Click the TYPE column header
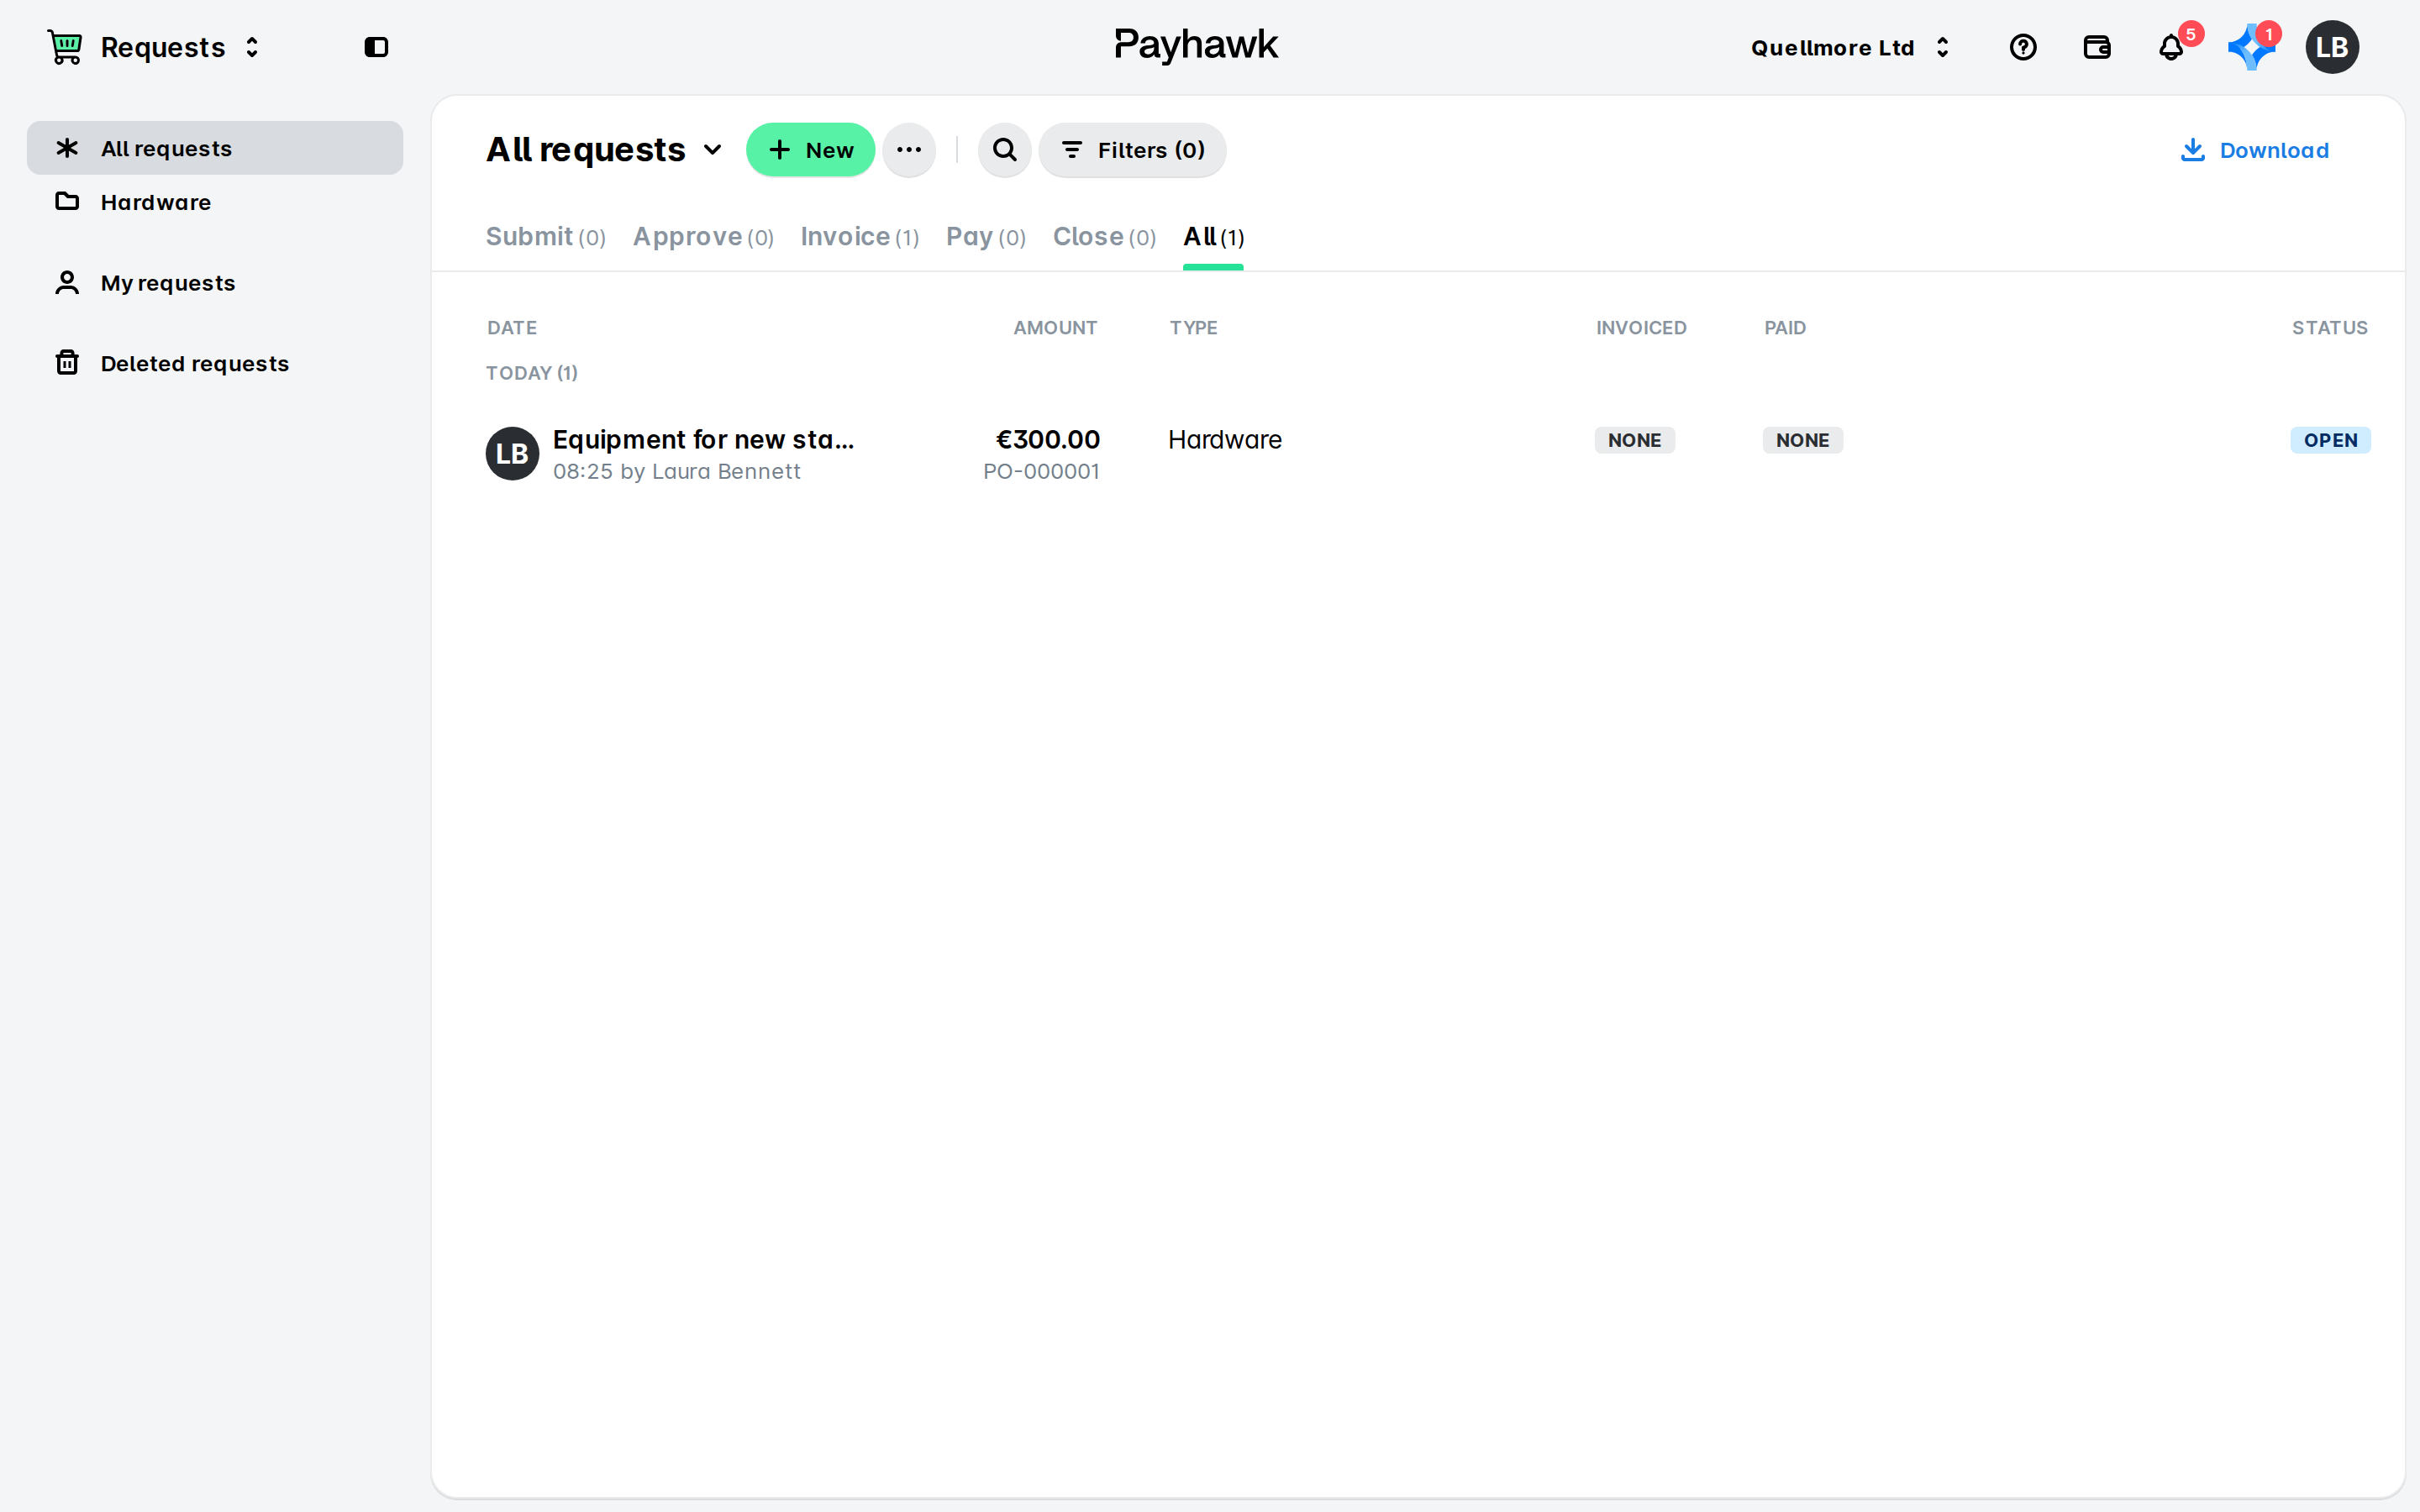 click(x=1194, y=328)
